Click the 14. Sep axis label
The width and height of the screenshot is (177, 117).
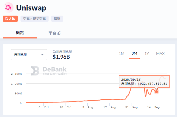point(153,107)
